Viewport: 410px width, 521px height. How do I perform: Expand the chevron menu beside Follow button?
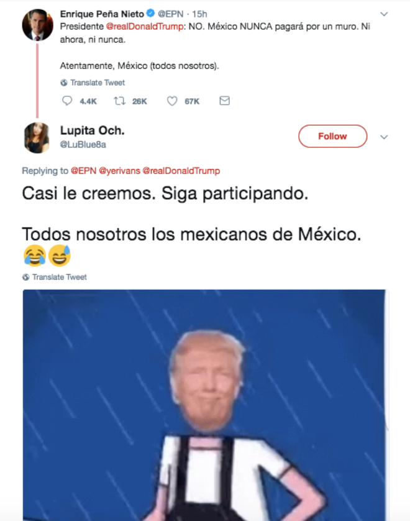click(384, 137)
